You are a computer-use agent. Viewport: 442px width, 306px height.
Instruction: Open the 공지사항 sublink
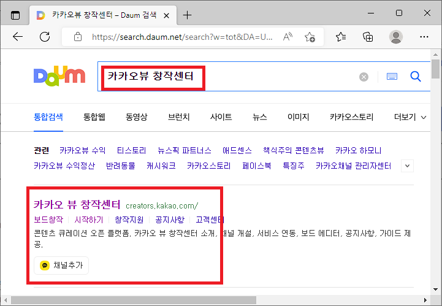pos(170,220)
